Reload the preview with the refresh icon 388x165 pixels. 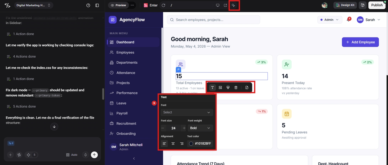point(164,5)
